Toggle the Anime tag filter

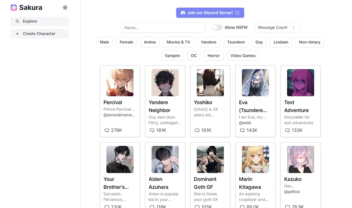[x=150, y=42]
